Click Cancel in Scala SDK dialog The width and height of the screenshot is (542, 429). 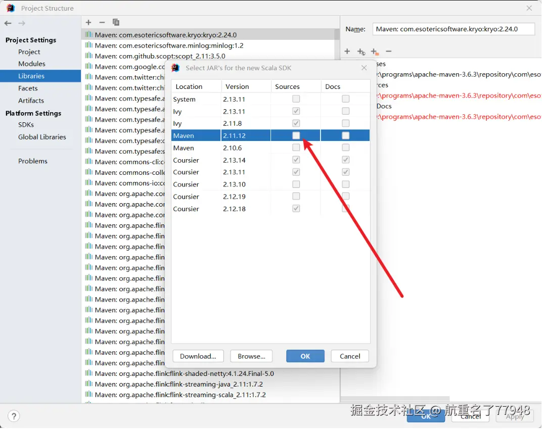point(350,356)
